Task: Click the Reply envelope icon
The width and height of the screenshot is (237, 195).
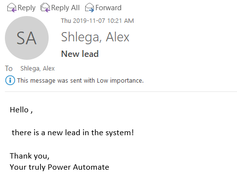Action: pyautogui.click(x=12, y=8)
